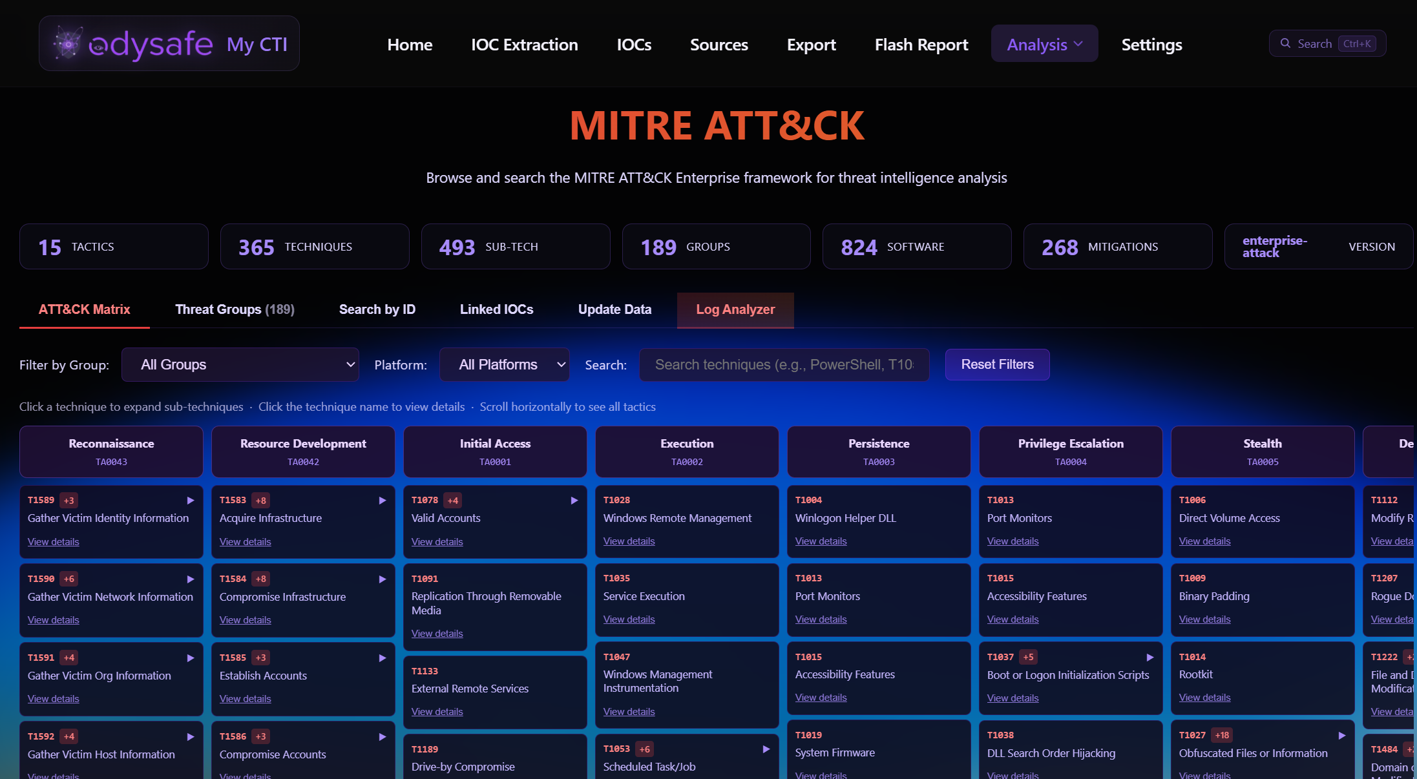1417x779 pixels.
Task: Click the 824 Software stat card
Action: pos(917,246)
